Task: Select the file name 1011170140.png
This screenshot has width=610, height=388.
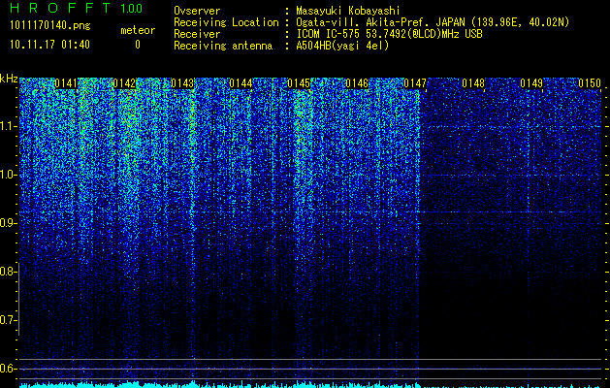Action: 50,26
